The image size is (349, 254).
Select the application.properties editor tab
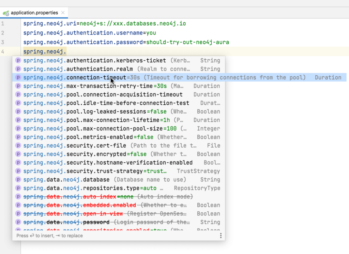point(34,13)
